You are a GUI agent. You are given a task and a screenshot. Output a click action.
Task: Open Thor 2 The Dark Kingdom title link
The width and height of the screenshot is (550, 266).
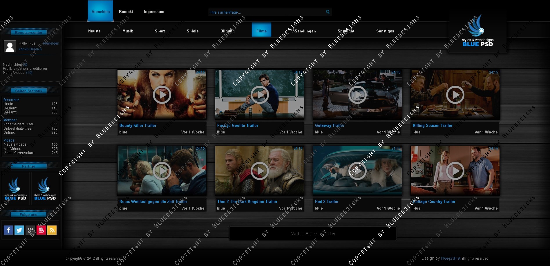tap(247, 201)
